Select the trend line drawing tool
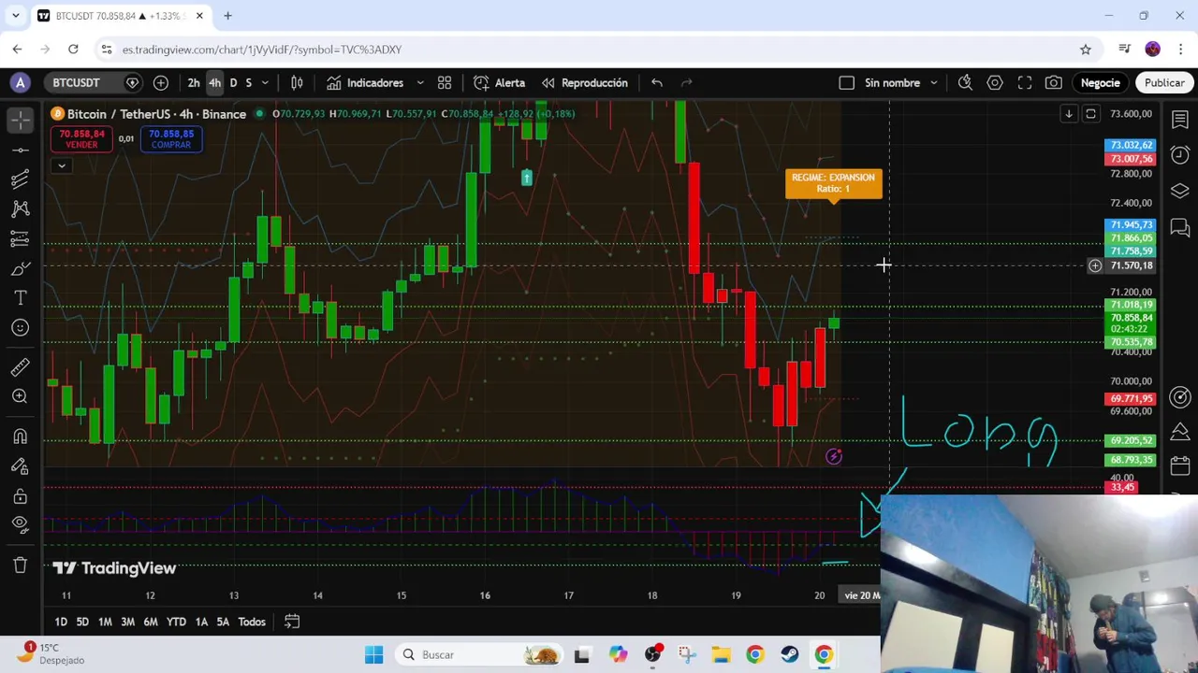Viewport: 1198px width, 673px height. 20,150
